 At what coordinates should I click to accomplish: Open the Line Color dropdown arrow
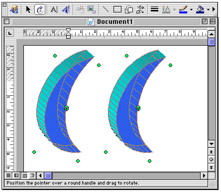click(x=191, y=9)
